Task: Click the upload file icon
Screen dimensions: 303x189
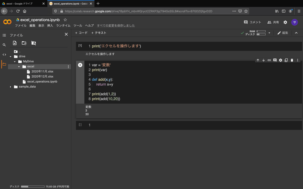Action: (x=15, y=43)
